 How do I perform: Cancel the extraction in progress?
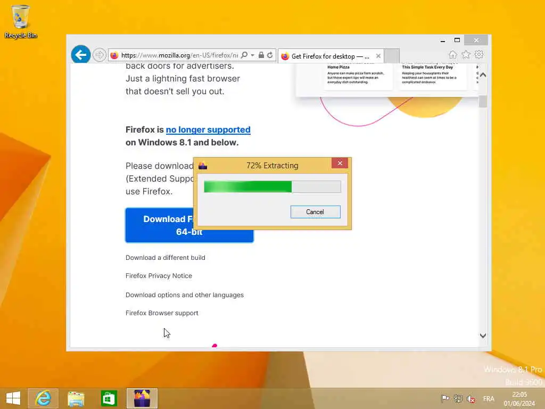pyautogui.click(x=315, y=212)
